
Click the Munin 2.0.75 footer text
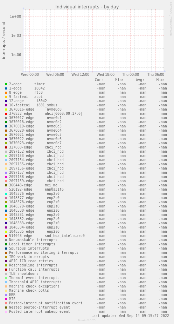pyautogui.click(x=86, y=320)
